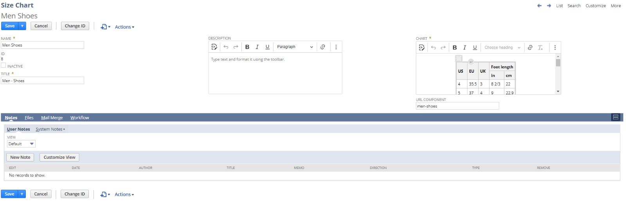Open the System Notes subtab

[x=49, y=129]
